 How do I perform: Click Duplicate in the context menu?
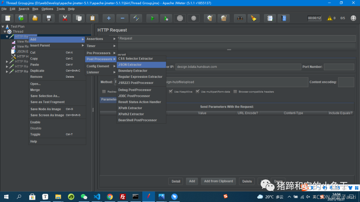[57, 71]
